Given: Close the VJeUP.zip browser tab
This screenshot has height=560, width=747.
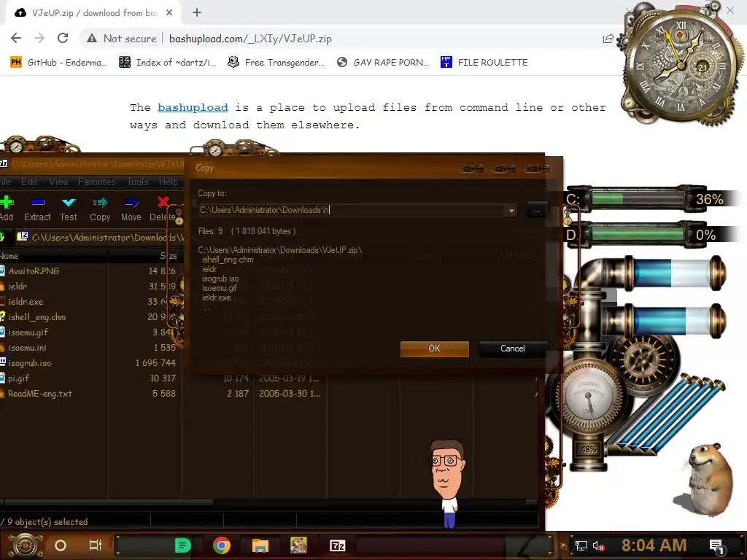Looking at the screenshot, I should [169, 13].
